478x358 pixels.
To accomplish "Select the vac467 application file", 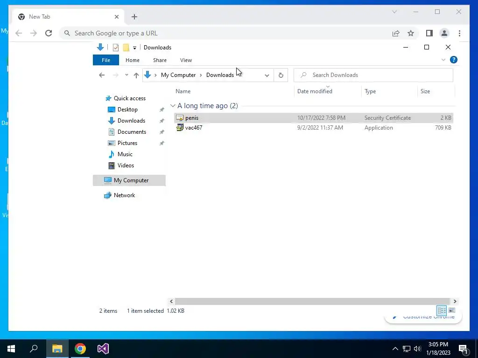I will (313, 128).
